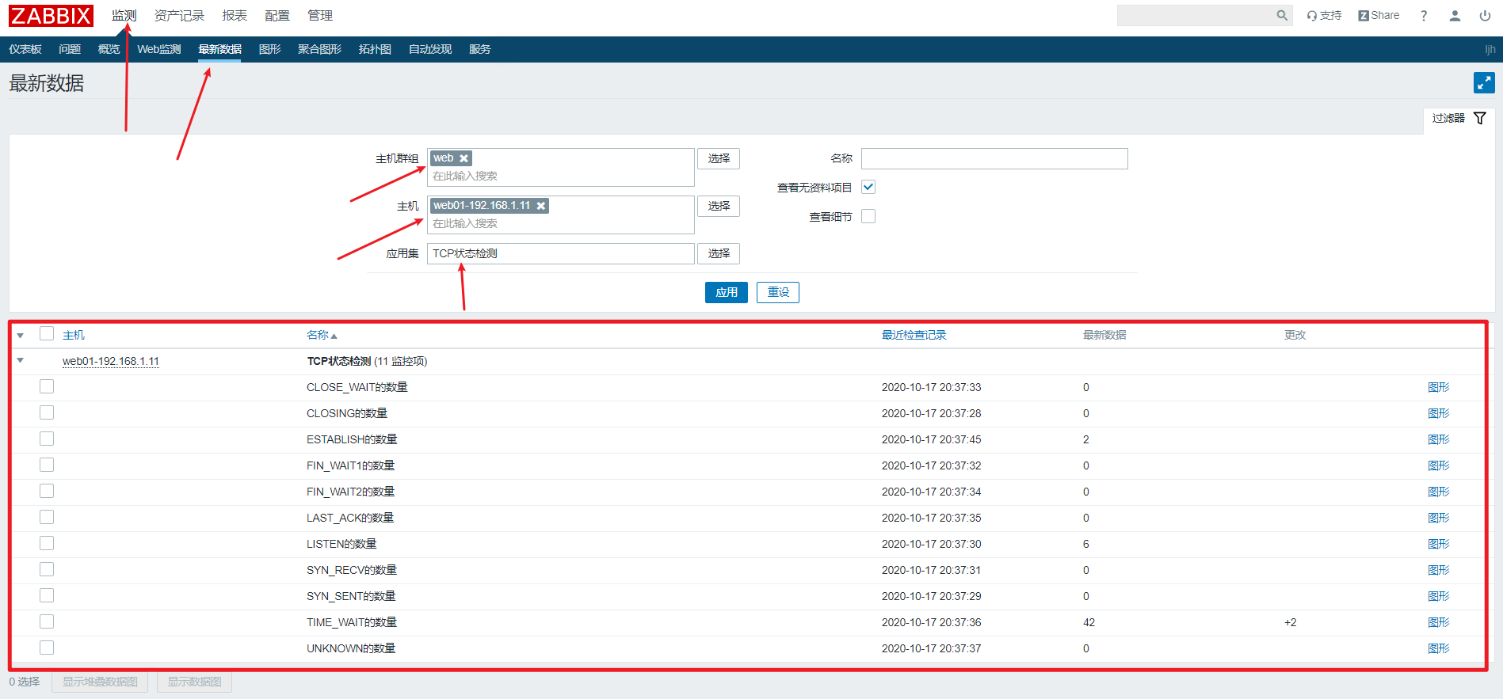
Task: Go to 服务 submenu
Action: click(480, 49)
